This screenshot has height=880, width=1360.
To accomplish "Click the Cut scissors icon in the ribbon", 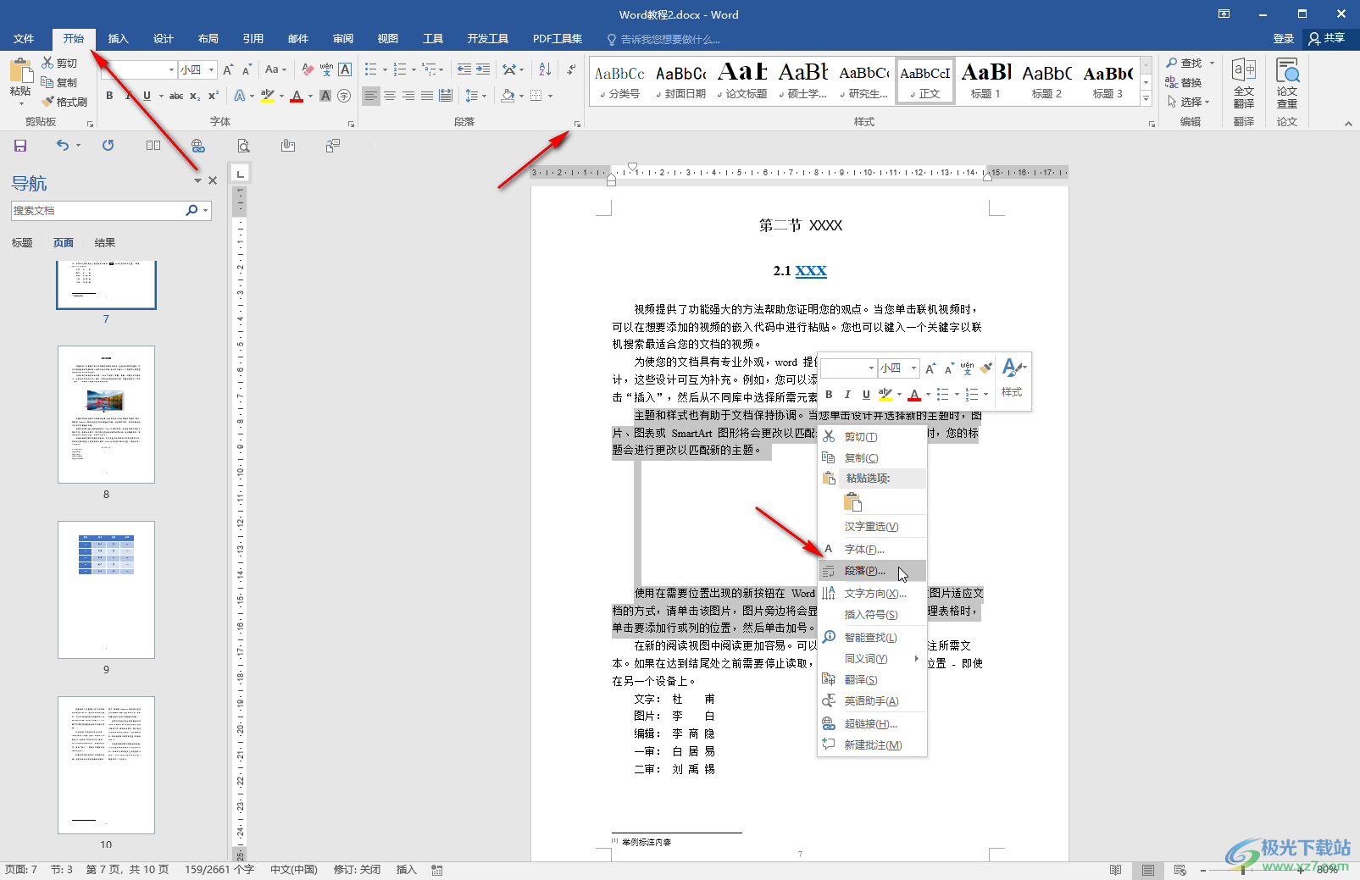I will pyautogui.click(x=48, y=63).
